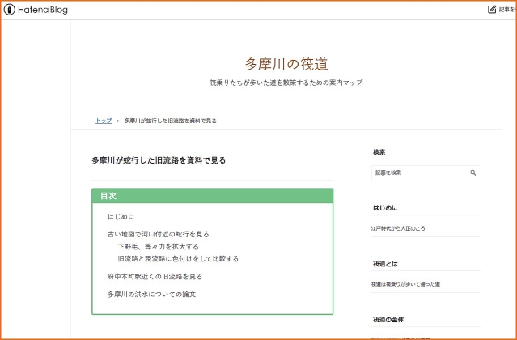Open the blog title 多摩川の筏道

coord(286,64)
